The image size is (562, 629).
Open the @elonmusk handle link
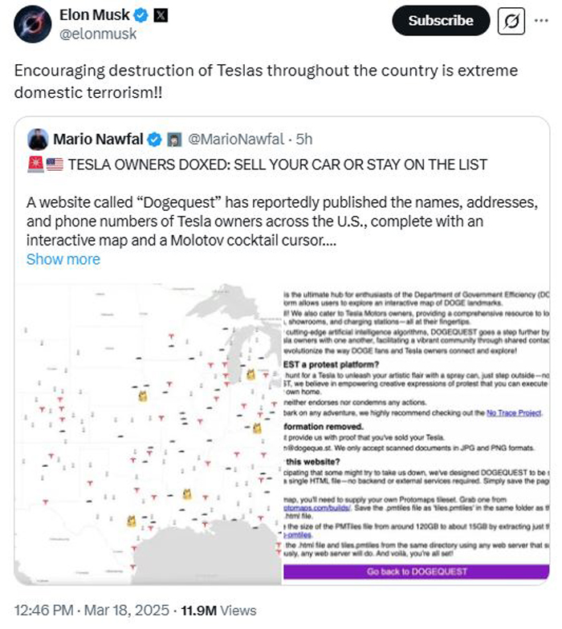[x=98, y=34]
